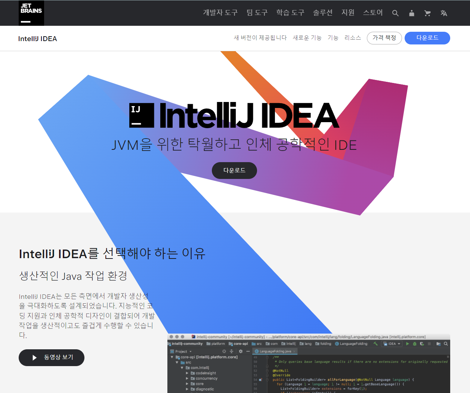
Task: Expand the concurrency folder
Action: coord(187,378)
